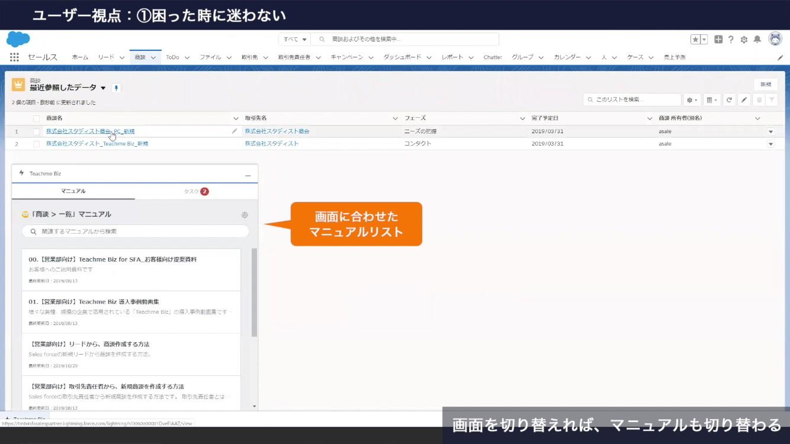Open row 2 actions dropdown
Viewport: 790px width, 444px height.
coord(771,144)
